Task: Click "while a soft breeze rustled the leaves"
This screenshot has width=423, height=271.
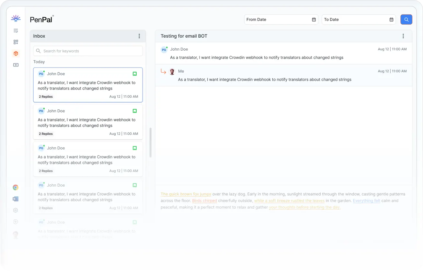Action: pos(289,201)
